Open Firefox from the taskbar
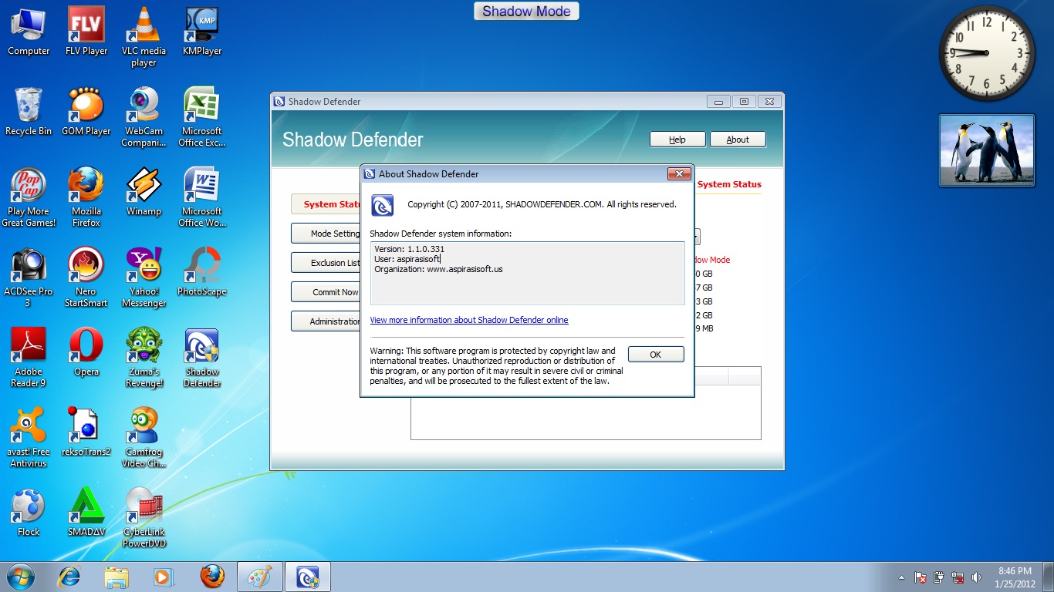Viewport: 1054px width, 592px height. pyautogui.click(x=212, y=577)
